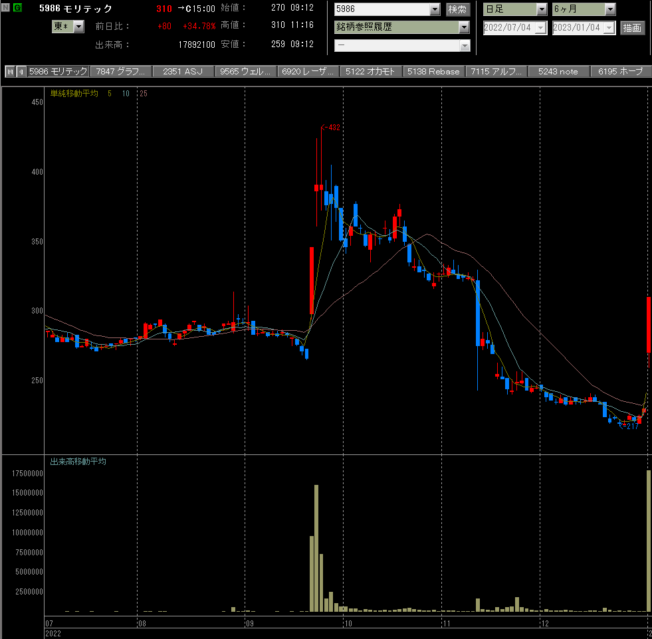The width and height of the screenshot is (652, 639).
Task: Click the 17500000 volume axis label
Action: [x=27, y=474]
